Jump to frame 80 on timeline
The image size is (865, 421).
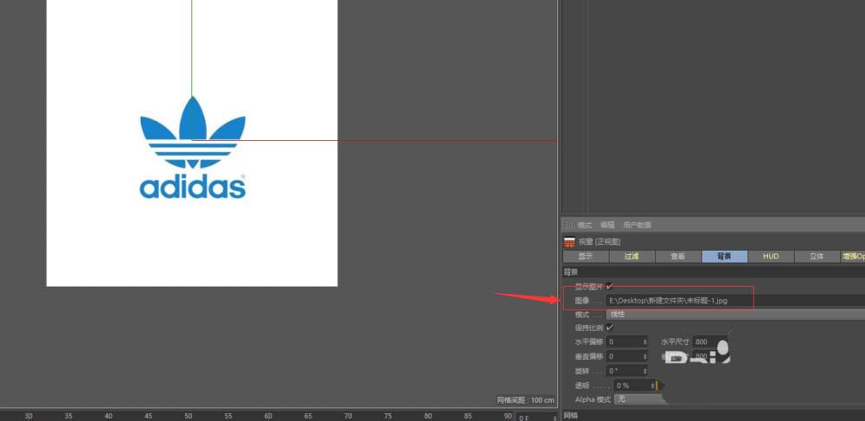pos(428,416)
